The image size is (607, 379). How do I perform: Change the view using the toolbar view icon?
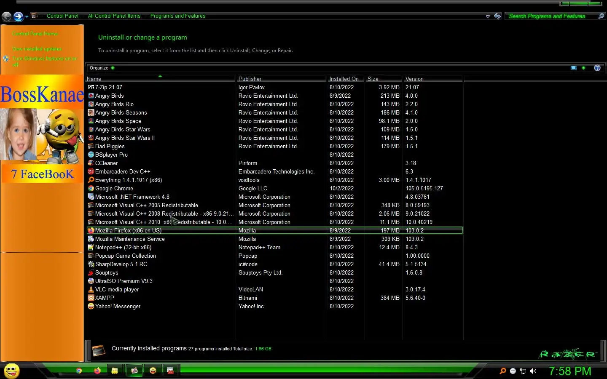574,68
